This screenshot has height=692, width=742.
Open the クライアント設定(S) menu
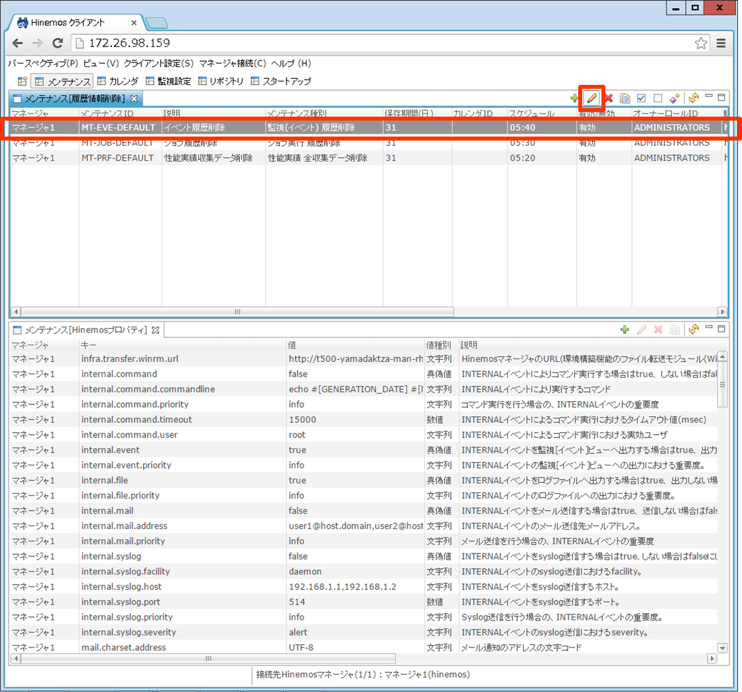click(x=158, y=64)
